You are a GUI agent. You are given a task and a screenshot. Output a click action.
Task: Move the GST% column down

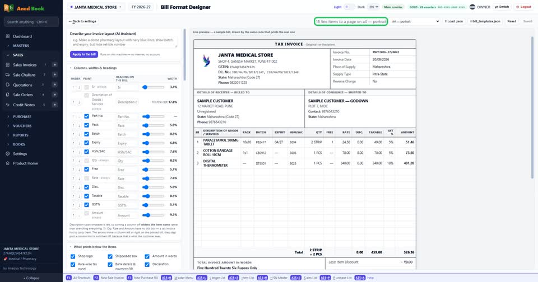(x=79, y=205)
